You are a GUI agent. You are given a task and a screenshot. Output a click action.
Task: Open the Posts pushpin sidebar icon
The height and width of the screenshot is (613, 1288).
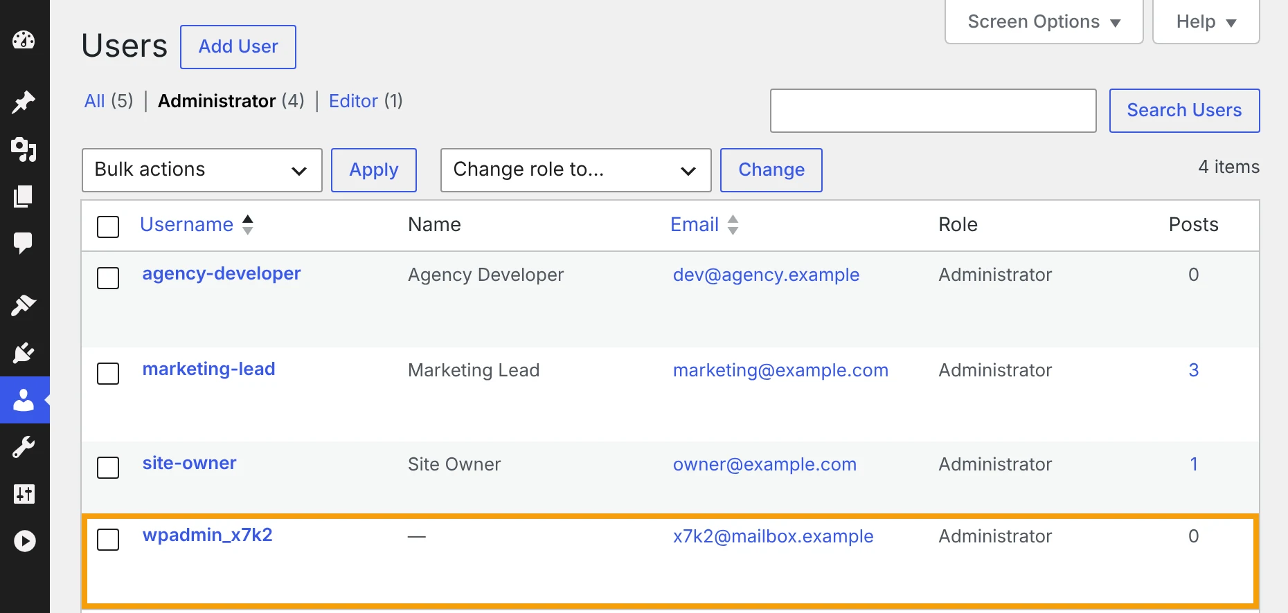pyautogui.click(x=24, y=102)
